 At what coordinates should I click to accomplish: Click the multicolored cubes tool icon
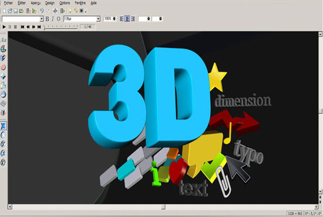[4, 103]
